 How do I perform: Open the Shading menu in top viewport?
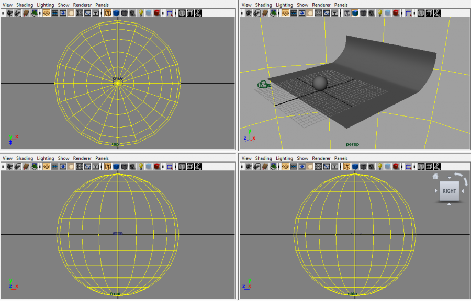(25, 5)
